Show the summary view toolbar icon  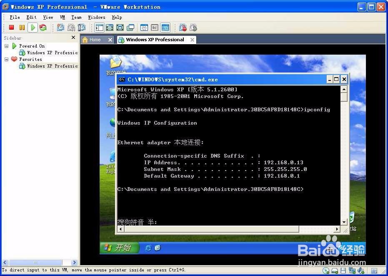(x=144, y=28)
